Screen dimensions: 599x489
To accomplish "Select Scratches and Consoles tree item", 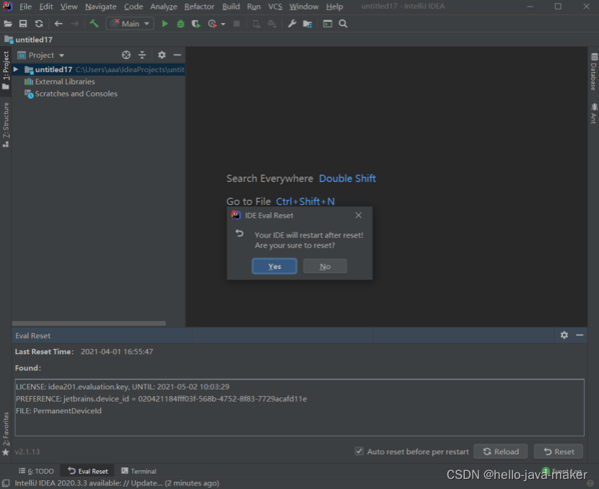I will tap(71, 94).
